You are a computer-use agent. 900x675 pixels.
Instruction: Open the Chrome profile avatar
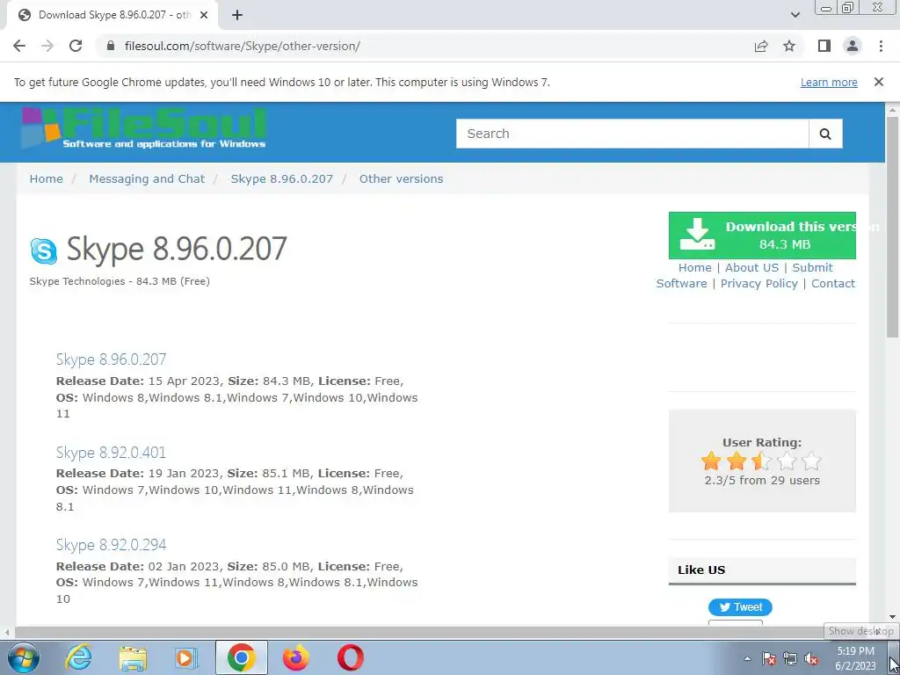point(853,46)
